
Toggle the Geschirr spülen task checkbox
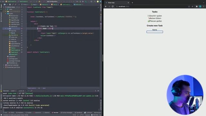(148, 16)
